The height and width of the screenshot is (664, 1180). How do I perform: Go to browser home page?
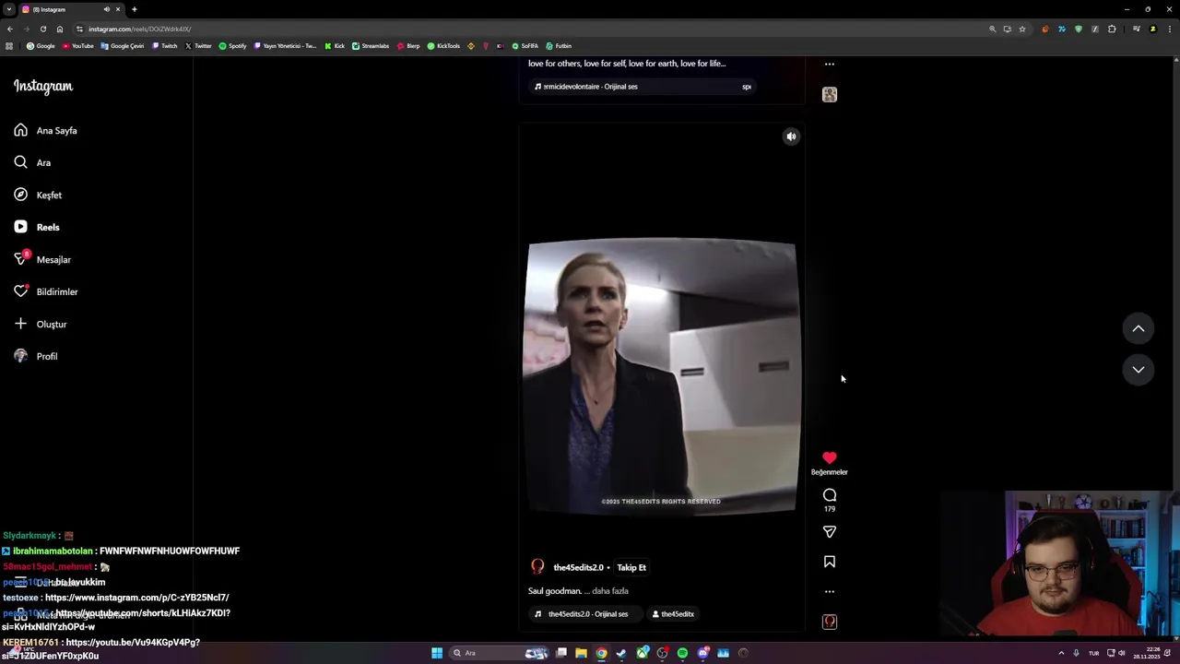tap(60, 29)
